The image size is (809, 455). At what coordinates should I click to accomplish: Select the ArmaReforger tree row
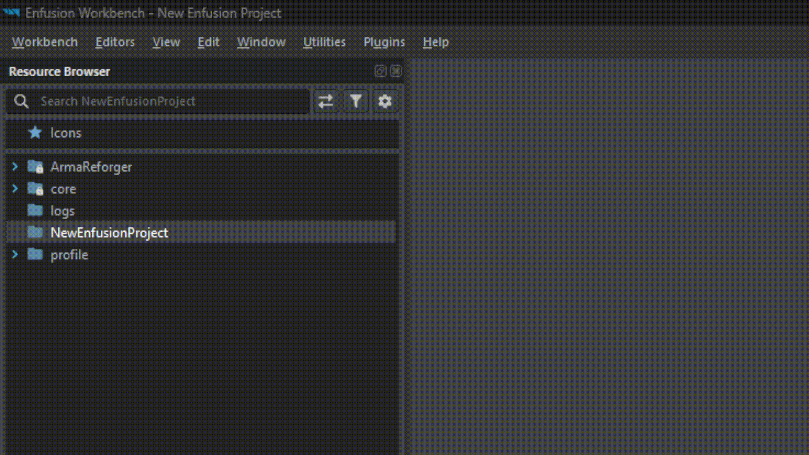(201, 167)
